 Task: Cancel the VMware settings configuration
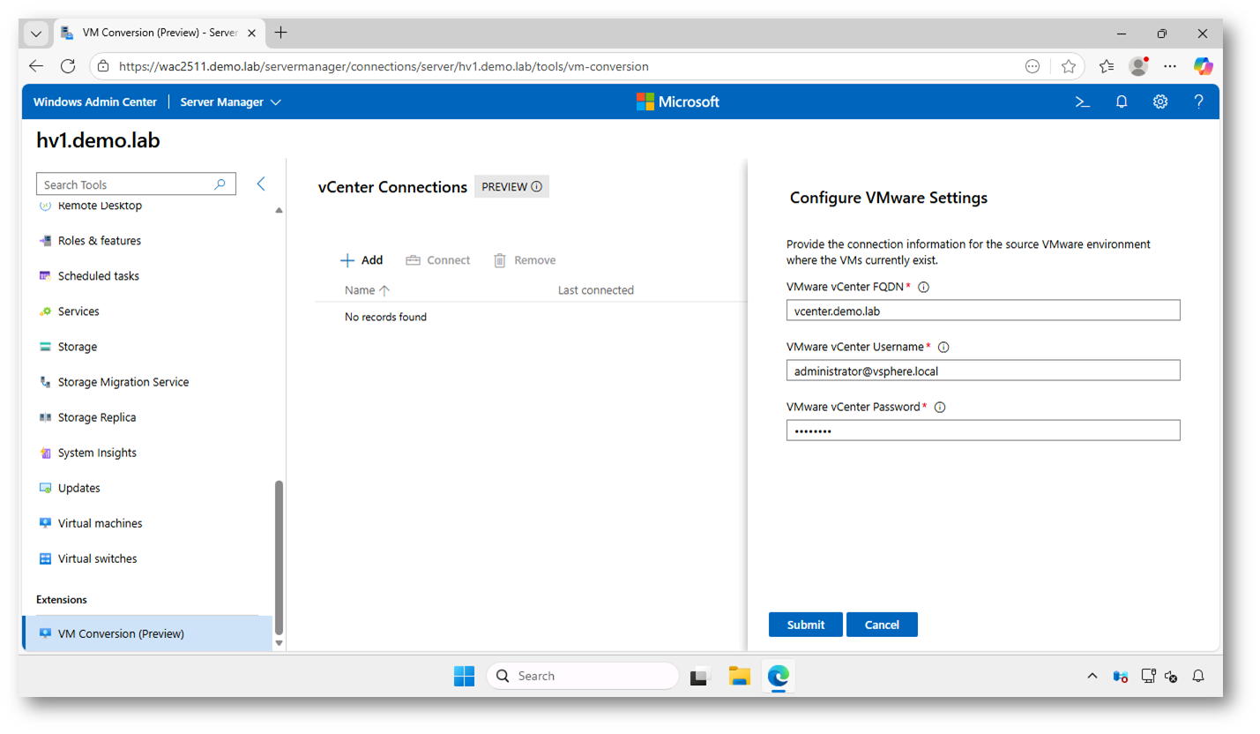(x=882, y=625)
